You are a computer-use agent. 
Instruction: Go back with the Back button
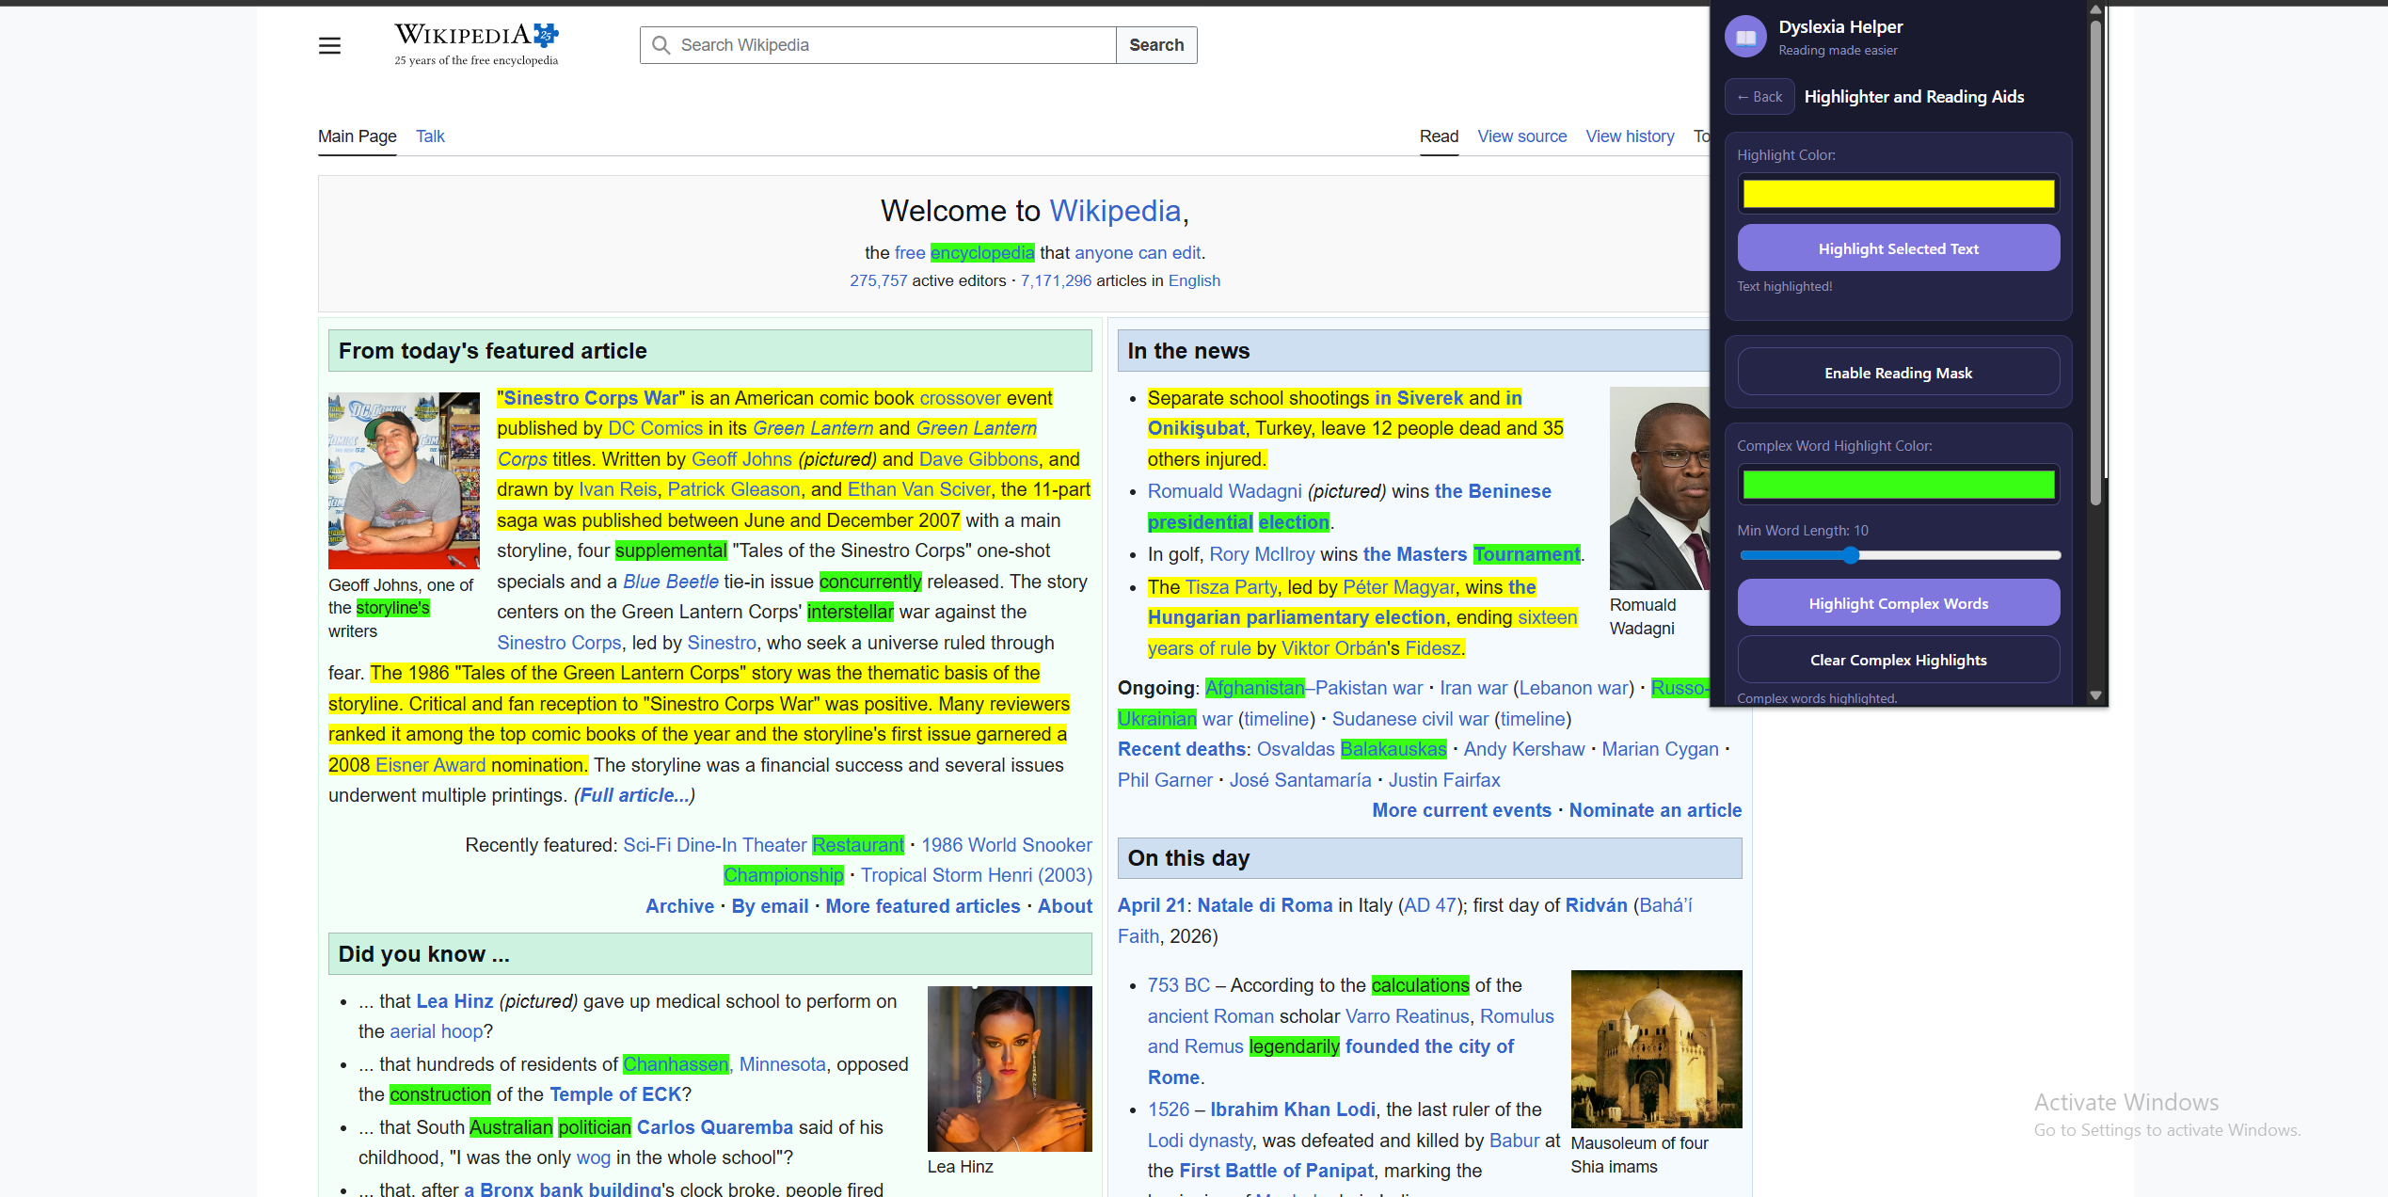click(1759, 97)
